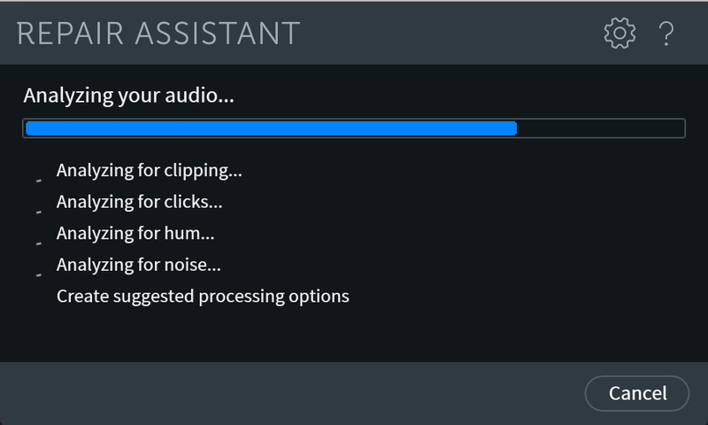Click the spinner beside Analyzing for hum
This screenshot has height=425, width=708.
click(38, 242)
